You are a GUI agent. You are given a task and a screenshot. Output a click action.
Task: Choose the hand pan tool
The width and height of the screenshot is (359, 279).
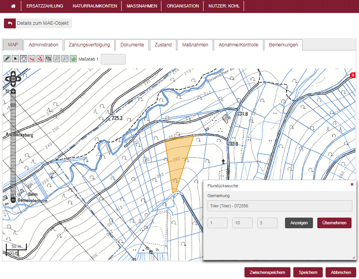pos(24,59)
